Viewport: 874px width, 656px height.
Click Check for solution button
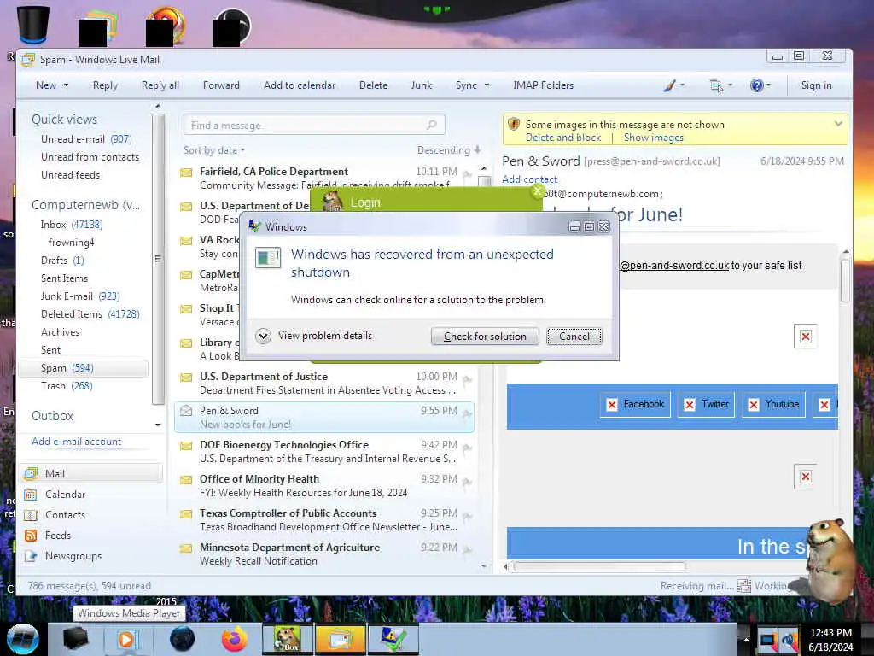[x=485, y=337]
